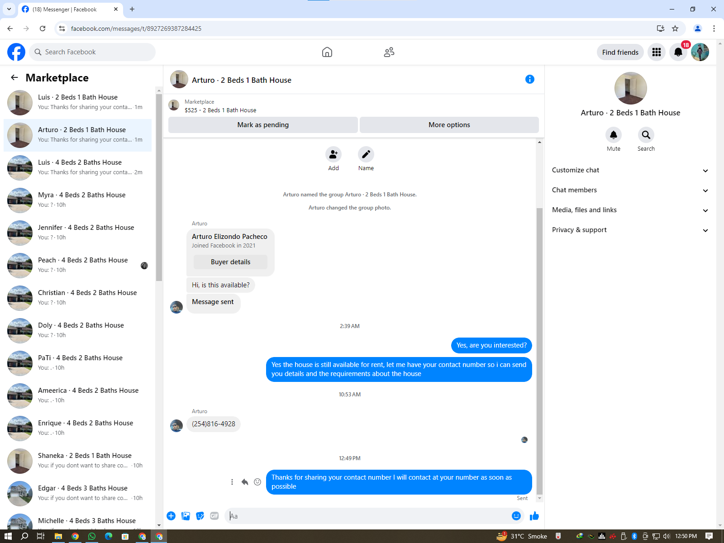The image size is (724, 543).
Task: Open Bluetooth tray icon
Action: pyautogui.click(x=634, y=536)
